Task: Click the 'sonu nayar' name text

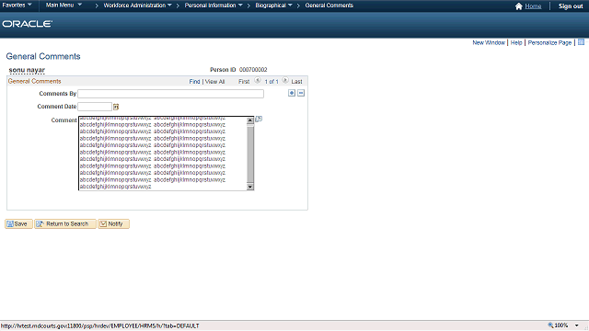Action: (27, 70)
